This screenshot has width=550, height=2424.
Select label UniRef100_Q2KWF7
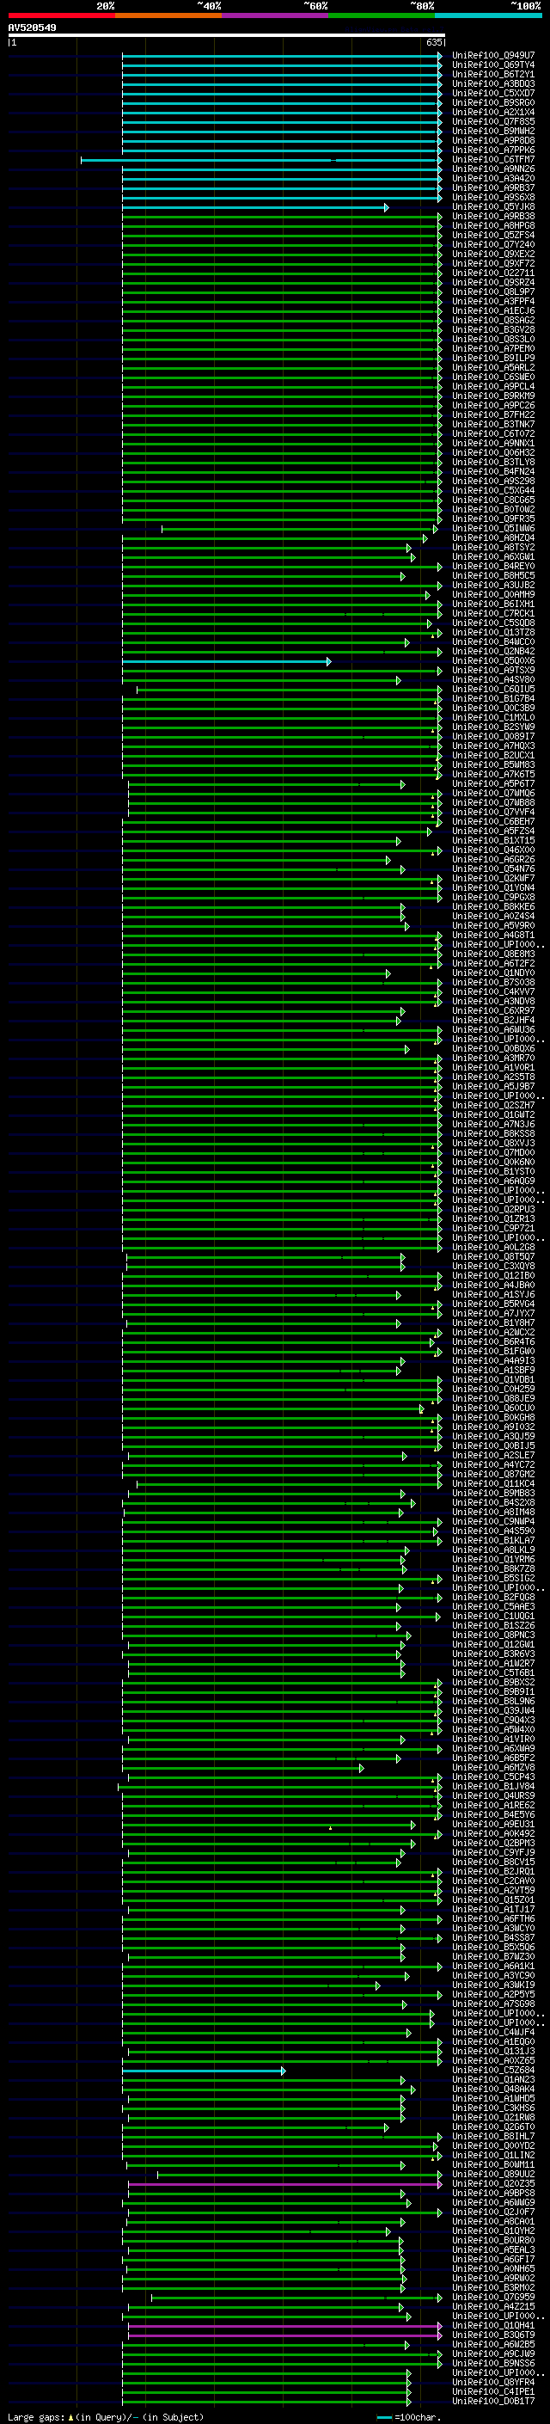(493, 879)
